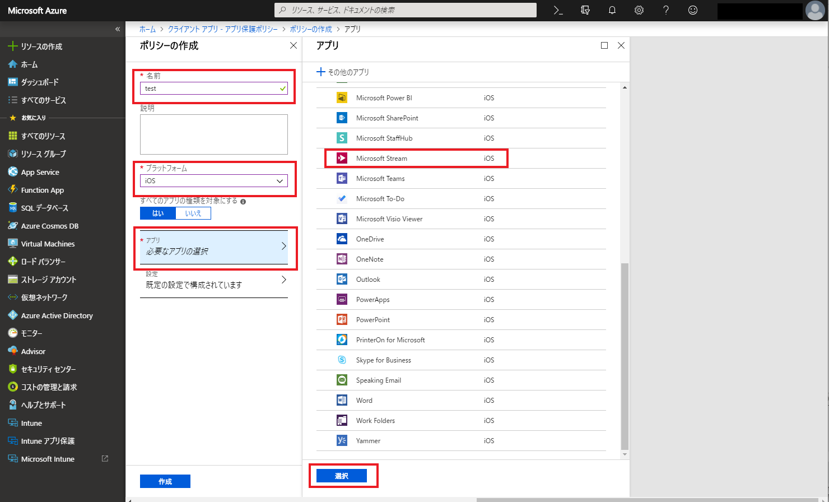
Task: Send feedback with the smiley icon
Action: (693, 10)
